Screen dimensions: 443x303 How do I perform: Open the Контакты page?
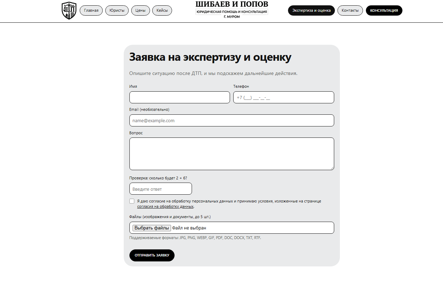(350, 11)
